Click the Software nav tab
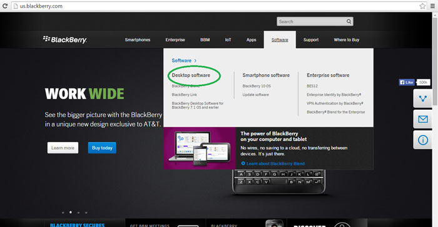438x227 pixels. (280, 40)
